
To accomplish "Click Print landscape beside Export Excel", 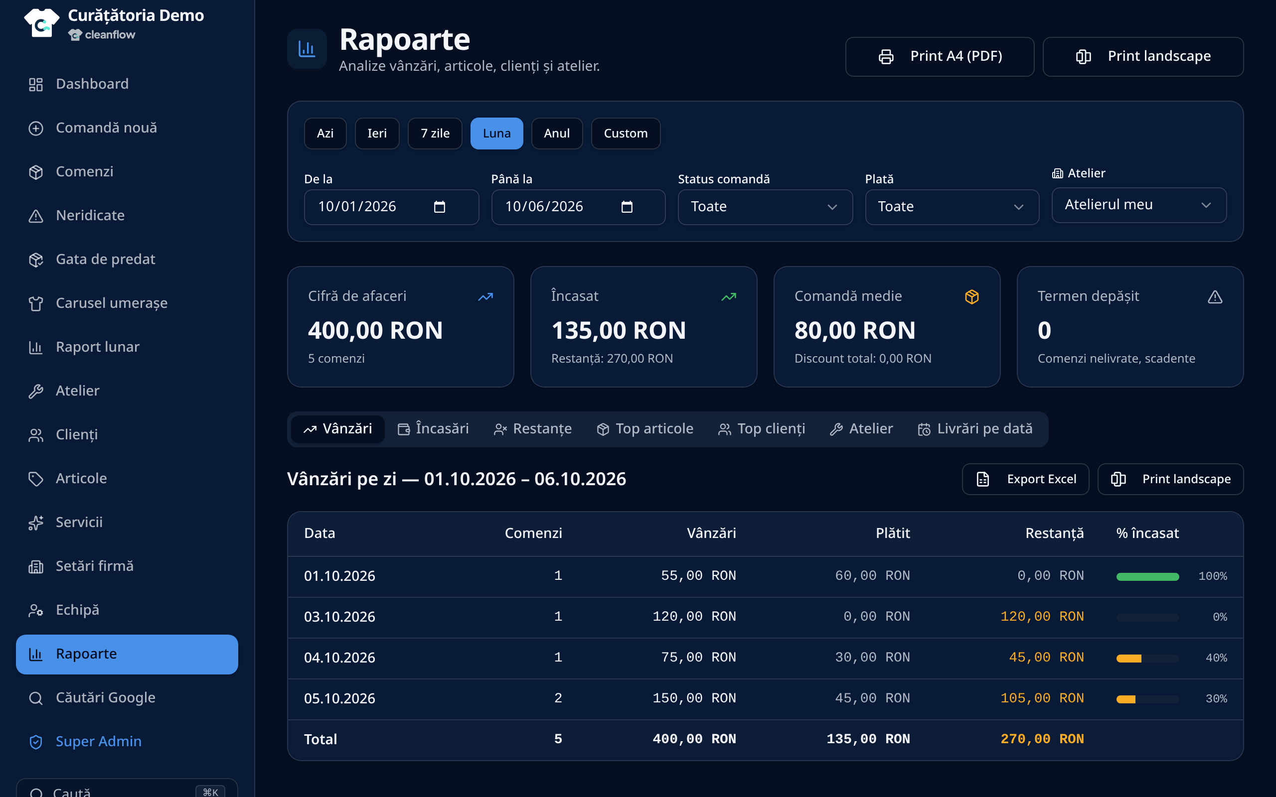I will pos(1170,479).
